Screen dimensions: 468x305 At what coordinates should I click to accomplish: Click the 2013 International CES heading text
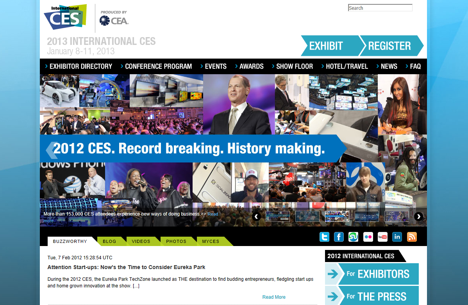pyautogui.click(x=101, y=41)
